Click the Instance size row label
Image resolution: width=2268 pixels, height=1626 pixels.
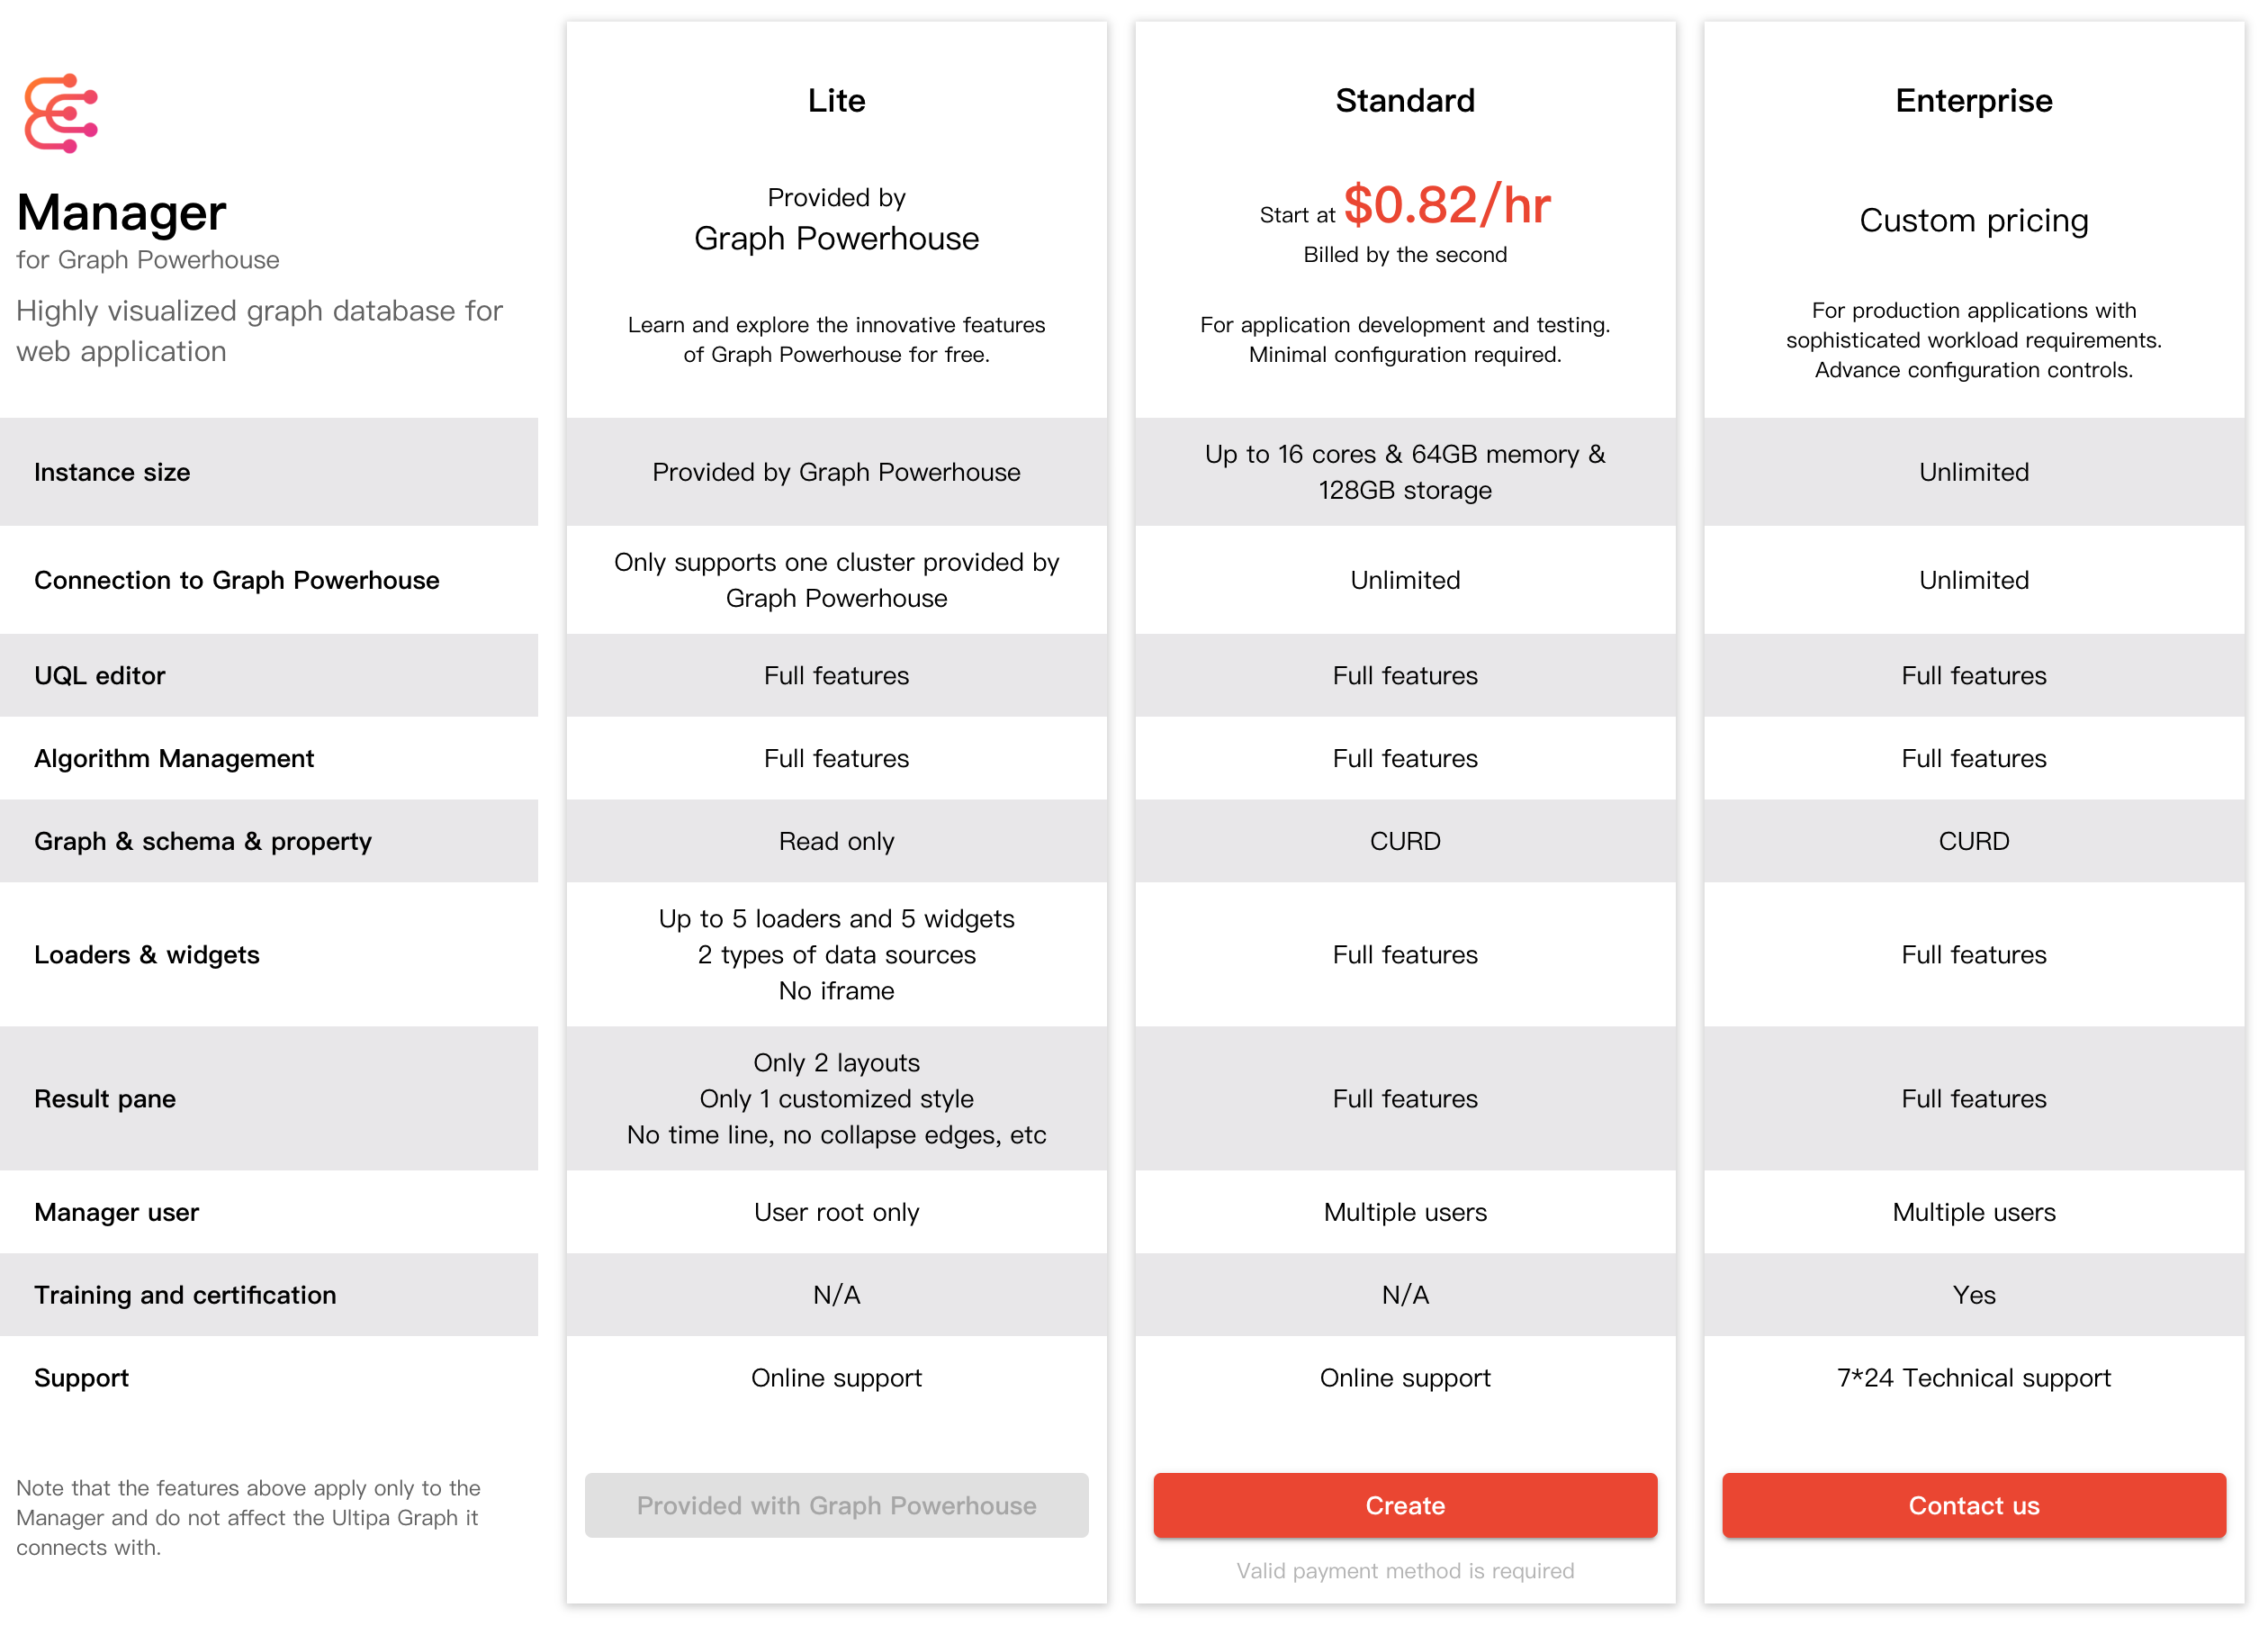click(x=112, y=473)
